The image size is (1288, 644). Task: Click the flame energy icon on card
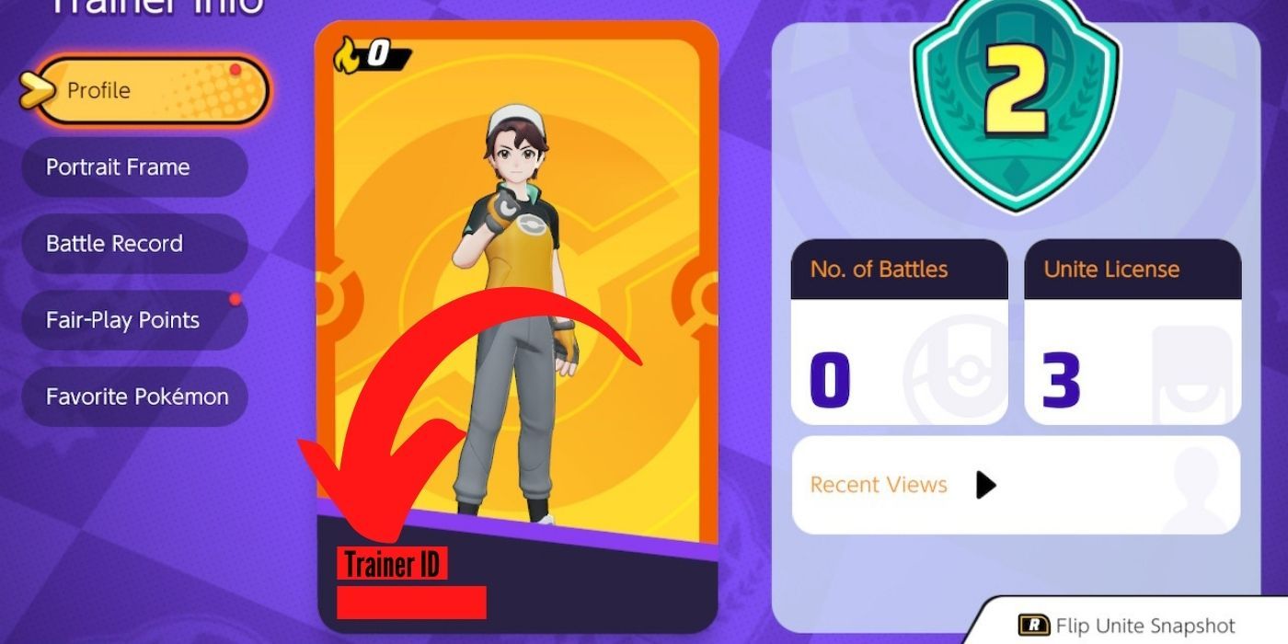coord(349,54)
